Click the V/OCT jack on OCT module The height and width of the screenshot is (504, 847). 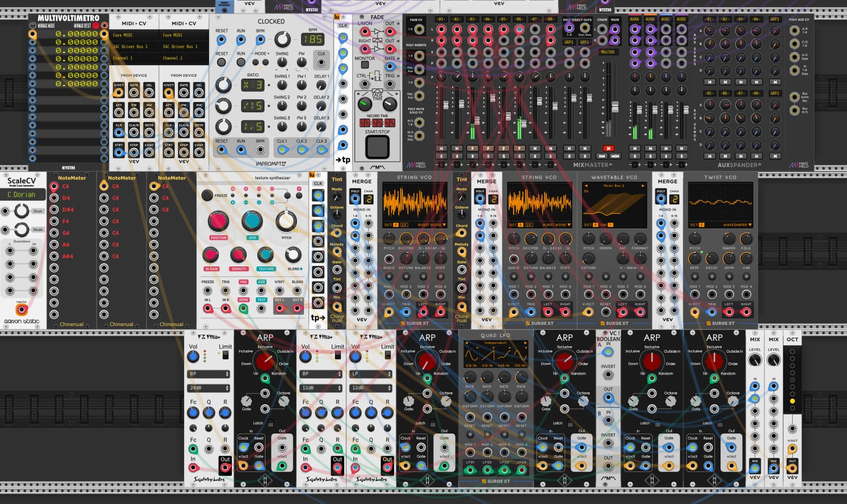click(x=792, y=450)
